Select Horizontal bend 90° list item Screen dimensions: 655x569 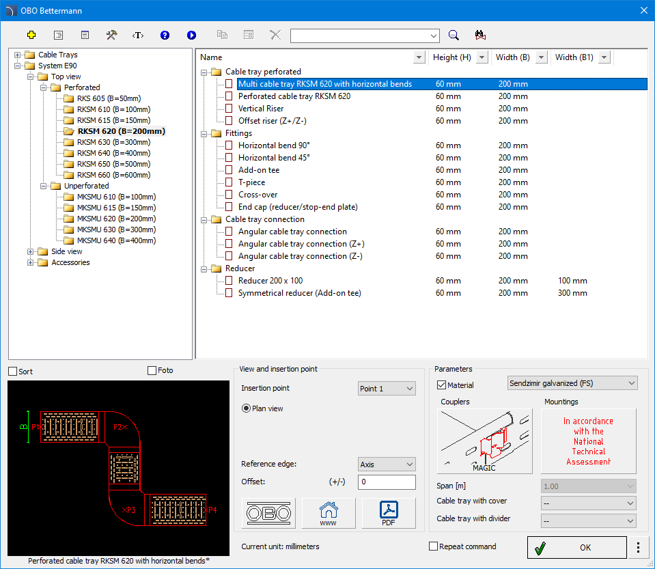[x=273, y=145]
